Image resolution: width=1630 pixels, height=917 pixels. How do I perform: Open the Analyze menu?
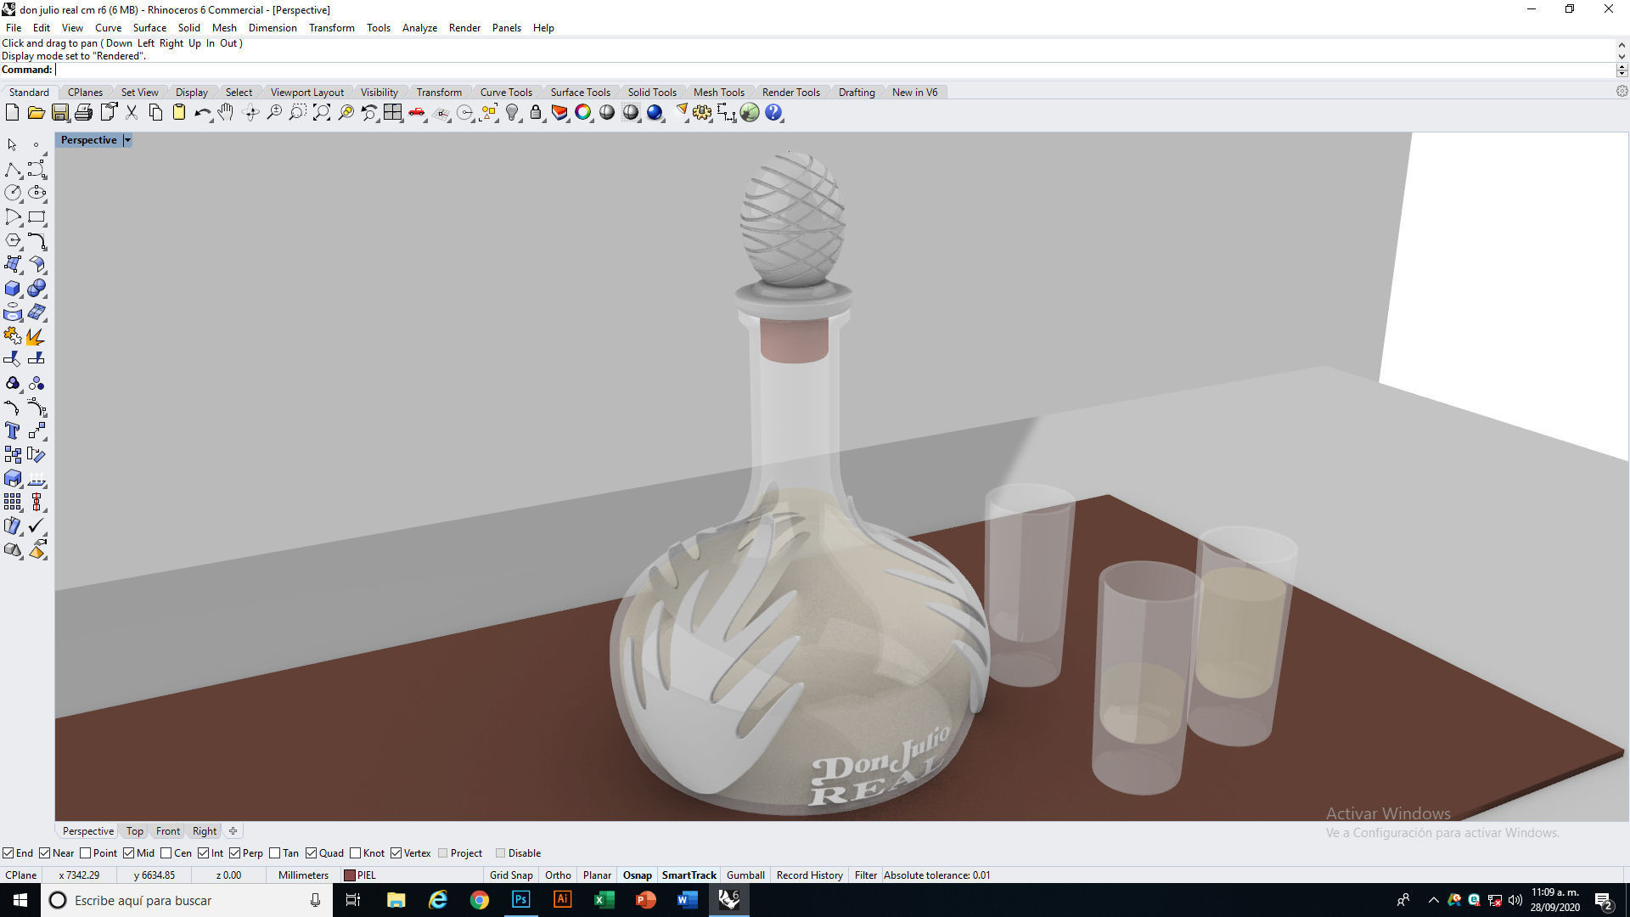click(419, 28)
